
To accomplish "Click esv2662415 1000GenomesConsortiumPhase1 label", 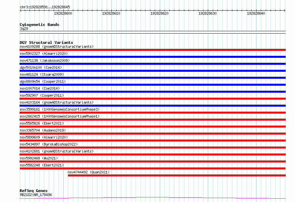I will [60, 116].
